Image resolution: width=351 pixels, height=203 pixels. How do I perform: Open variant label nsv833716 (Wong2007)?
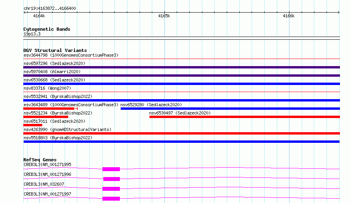click(47, 88)
